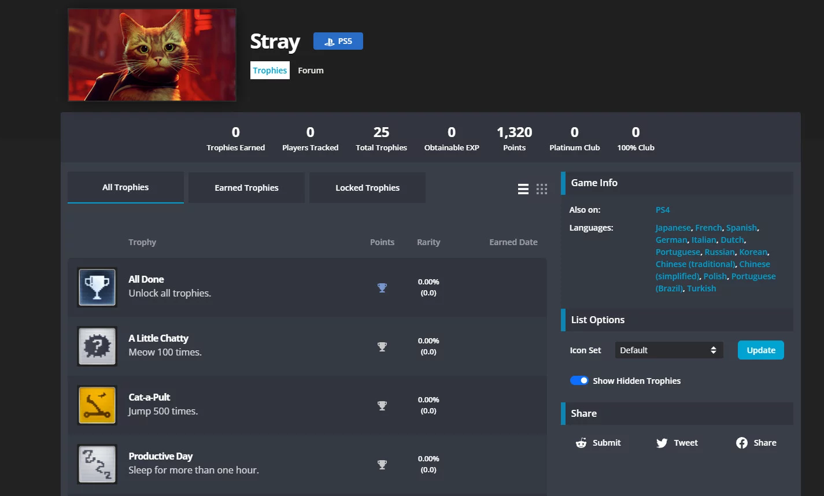The height and width of the screenshot is (496, 824).
Task: Select the French language link
Action: click(708, 228)
